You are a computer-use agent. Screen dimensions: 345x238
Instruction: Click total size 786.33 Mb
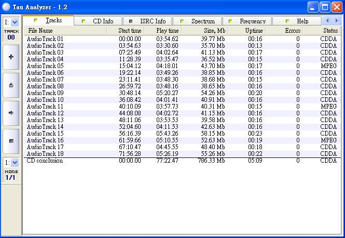pyautogui.click(x=212, y=161)
